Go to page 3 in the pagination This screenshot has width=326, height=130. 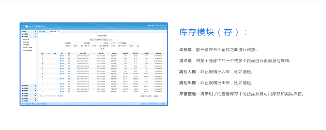coord(53,96)
